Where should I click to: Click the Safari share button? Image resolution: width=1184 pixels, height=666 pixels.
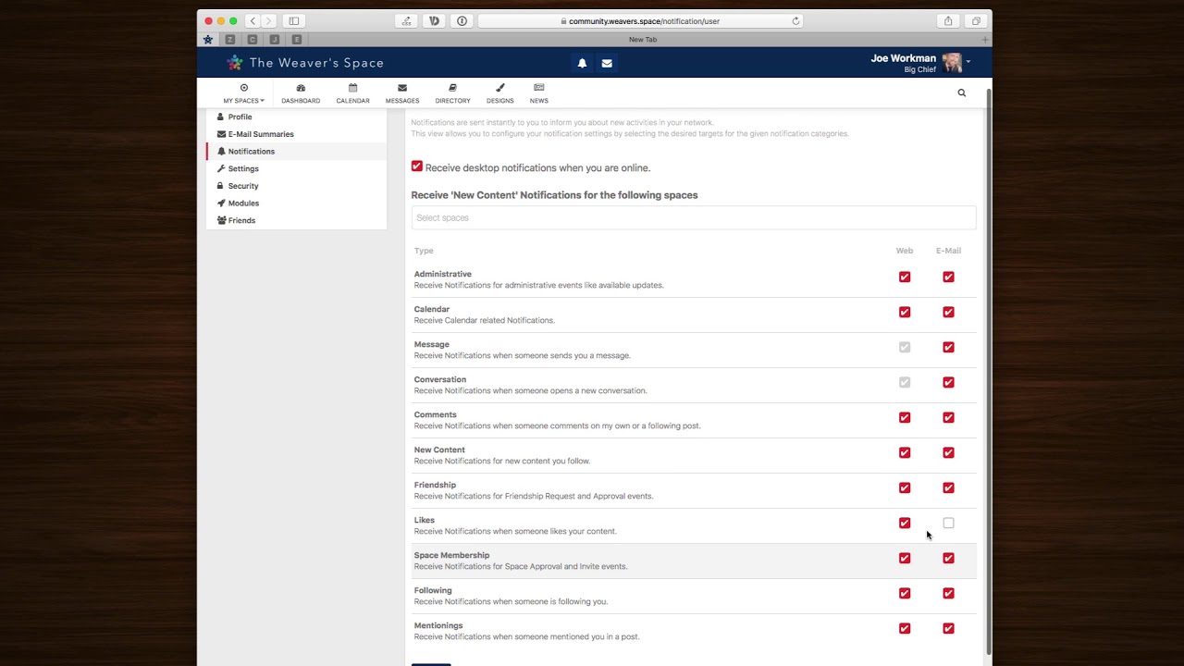[948, 20]
